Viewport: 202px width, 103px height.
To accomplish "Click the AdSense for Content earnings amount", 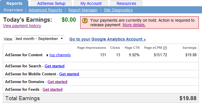I will (x=191, y=55).
